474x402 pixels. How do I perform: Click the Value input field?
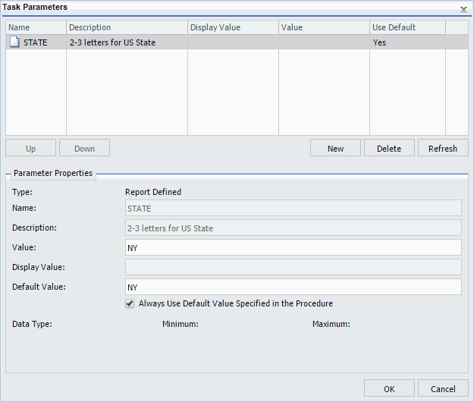pyautogui.click(x=293, y=247)
